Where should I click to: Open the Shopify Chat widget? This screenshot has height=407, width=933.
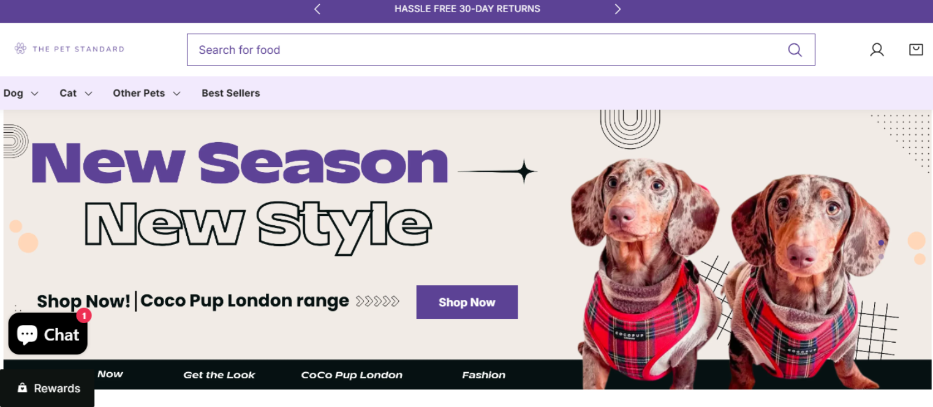coord(48,334)
